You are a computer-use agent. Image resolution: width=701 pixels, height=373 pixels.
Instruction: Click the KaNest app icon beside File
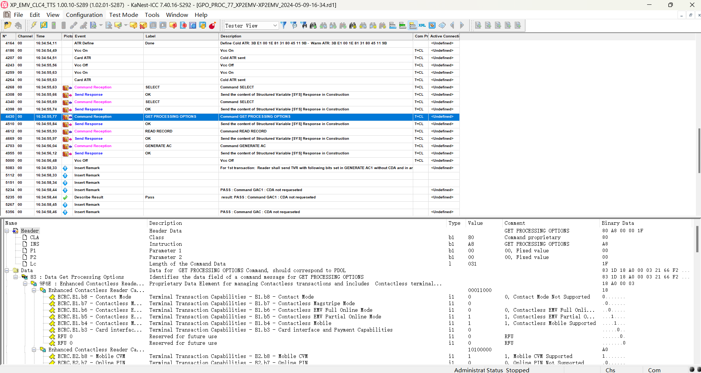pos(7,15)
